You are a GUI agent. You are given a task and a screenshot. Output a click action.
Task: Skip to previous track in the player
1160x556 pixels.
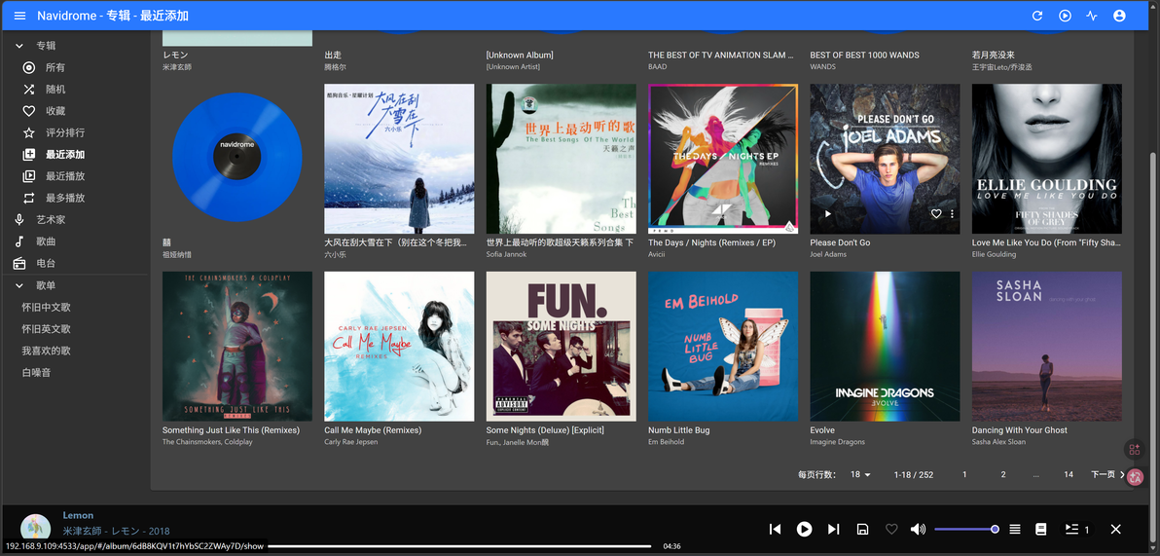pos(776,529)
